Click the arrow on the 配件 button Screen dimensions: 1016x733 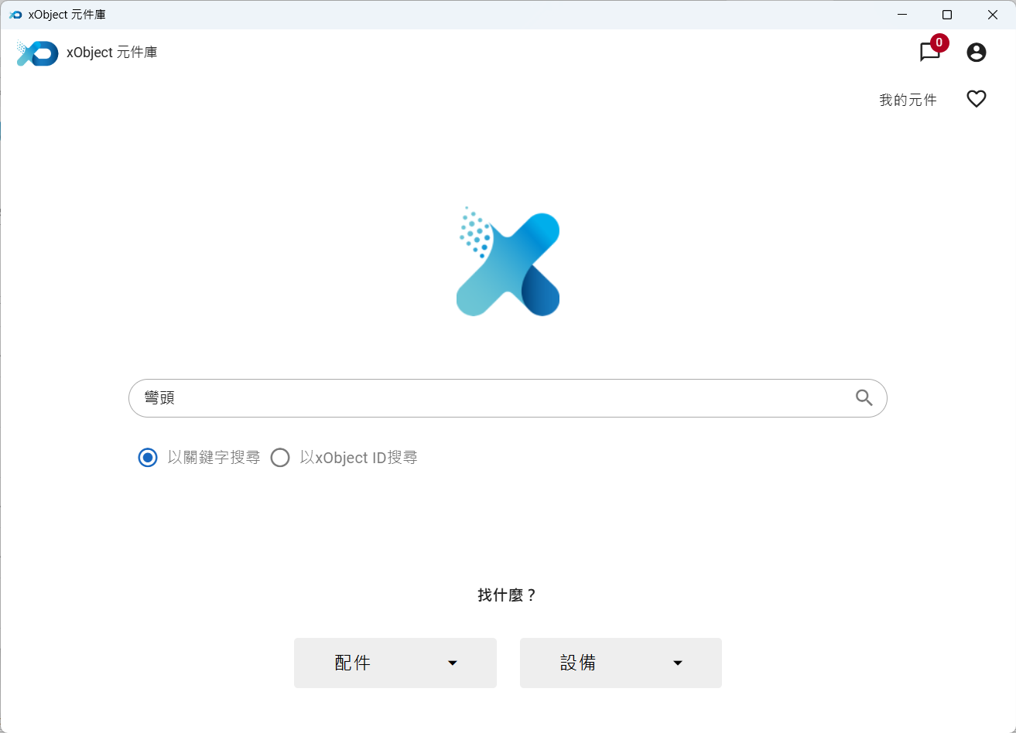click(x=453, y=663)
